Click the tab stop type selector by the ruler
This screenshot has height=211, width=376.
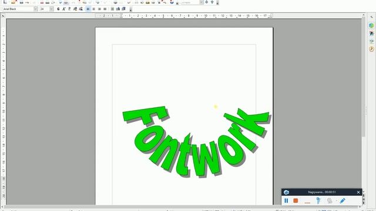tap(3, 16)
